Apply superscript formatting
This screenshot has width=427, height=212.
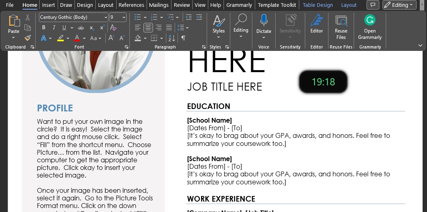coord(102,28)
